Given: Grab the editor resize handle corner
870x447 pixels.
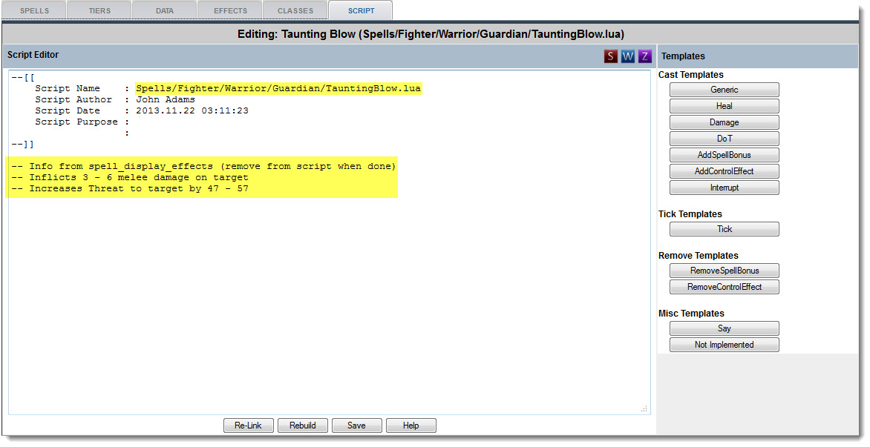Looking at the screenshot, I should [644, 408].
